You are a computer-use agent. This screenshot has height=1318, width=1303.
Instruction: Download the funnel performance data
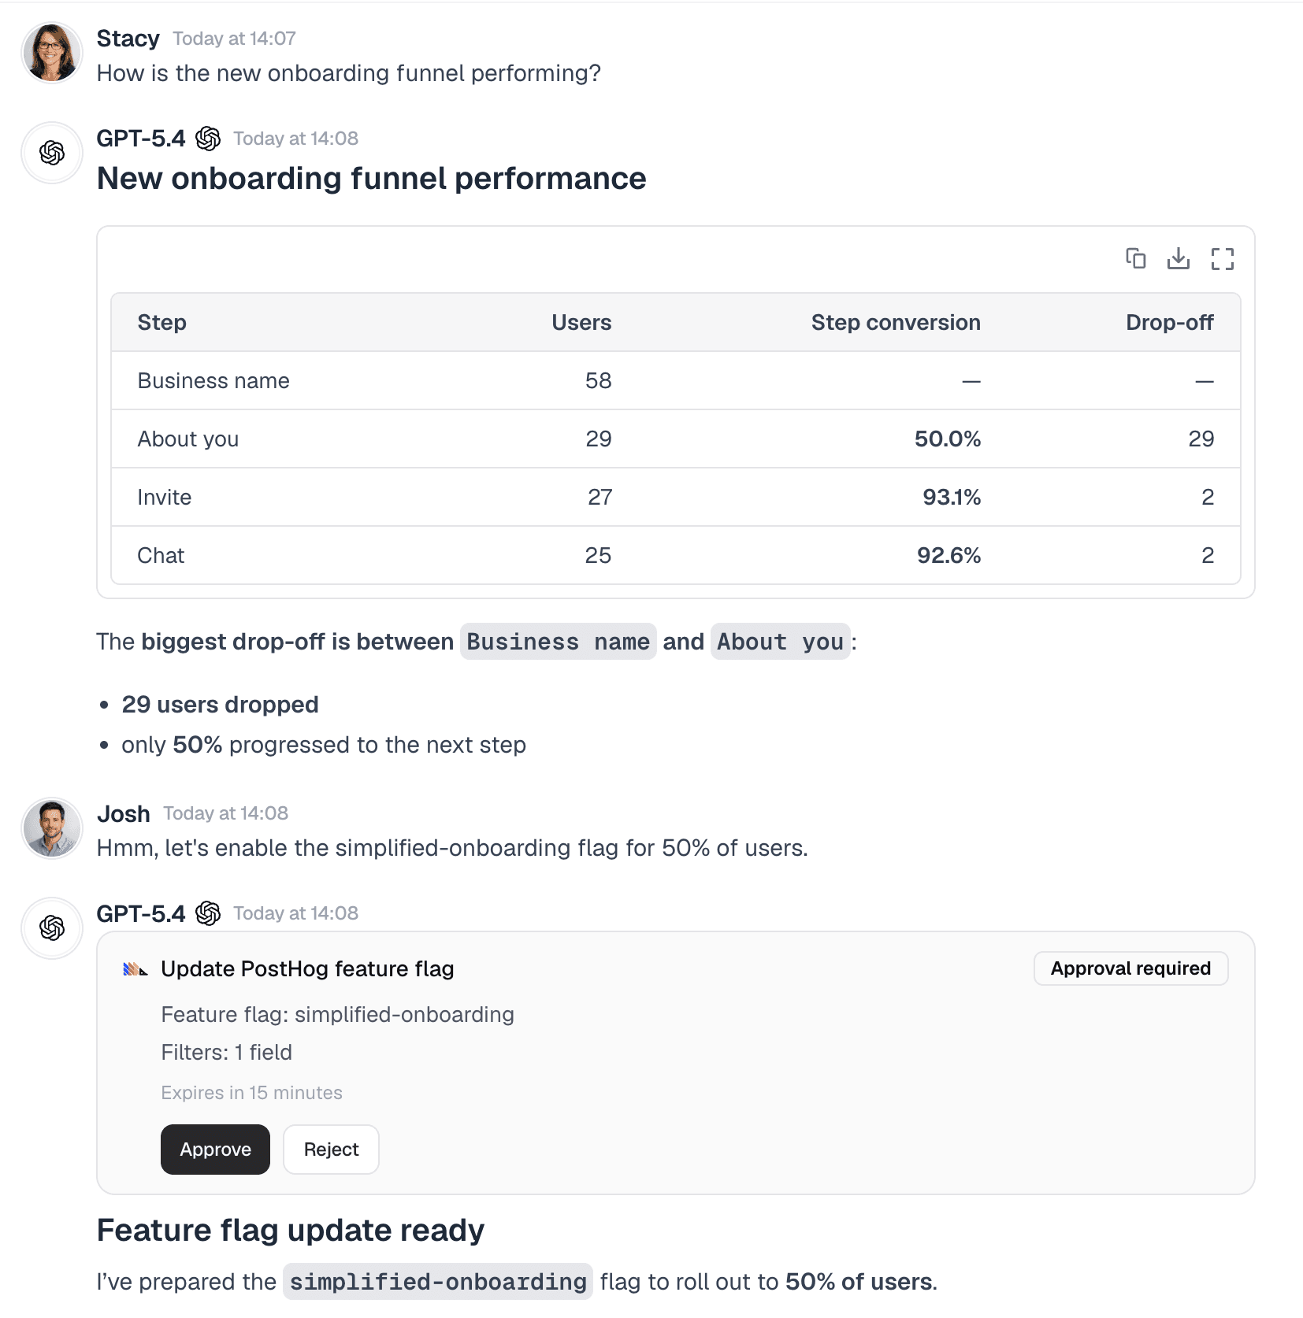point(1179,258)
